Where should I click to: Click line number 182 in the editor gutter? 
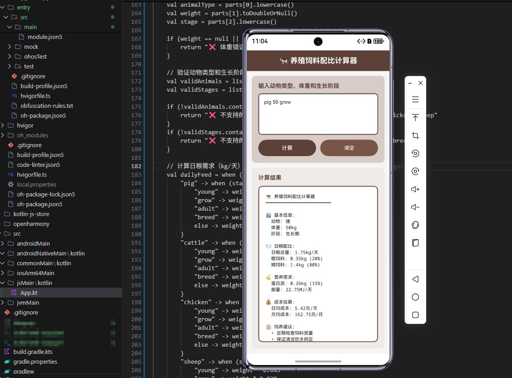[x=136, y=166]
